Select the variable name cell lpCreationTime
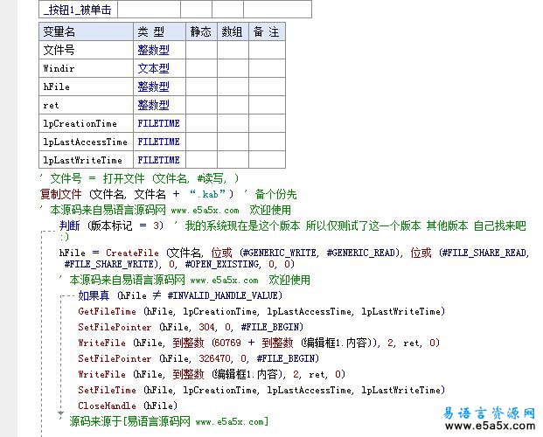 [87, 123]
